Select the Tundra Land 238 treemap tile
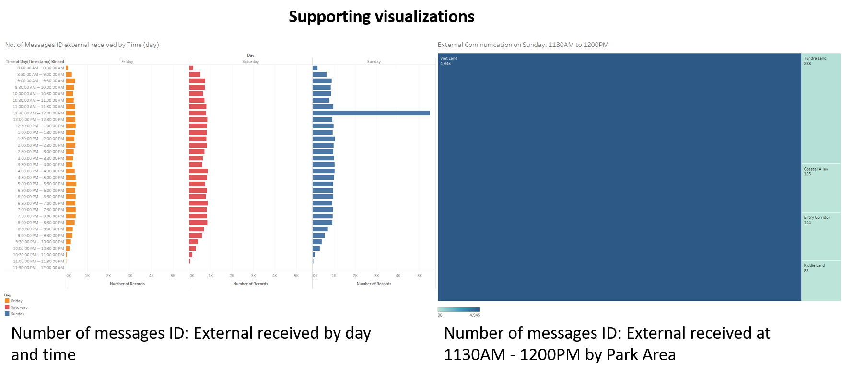This screenshot has width=842, height=376. tap(821, 108)
